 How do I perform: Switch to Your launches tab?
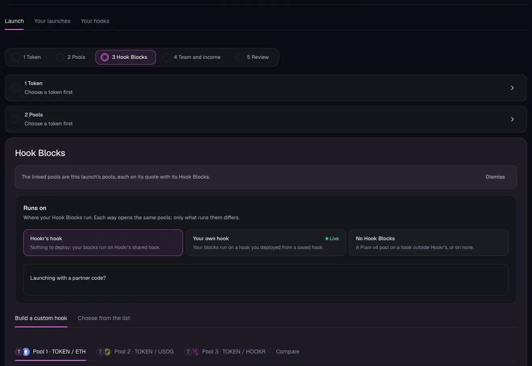(x=52, y=21)
